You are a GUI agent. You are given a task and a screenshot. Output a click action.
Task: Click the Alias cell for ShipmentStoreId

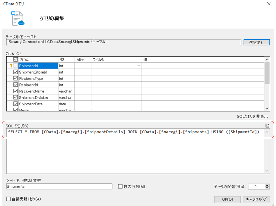pyautogui.click(x=83, y=72)
